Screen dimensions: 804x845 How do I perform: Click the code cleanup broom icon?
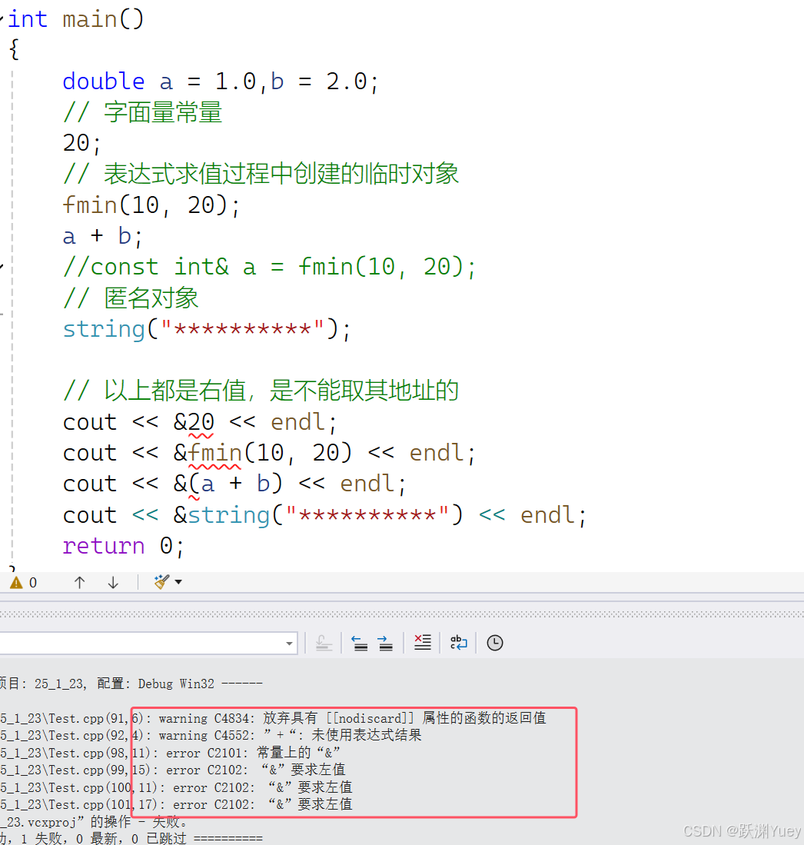pos(161,582)
